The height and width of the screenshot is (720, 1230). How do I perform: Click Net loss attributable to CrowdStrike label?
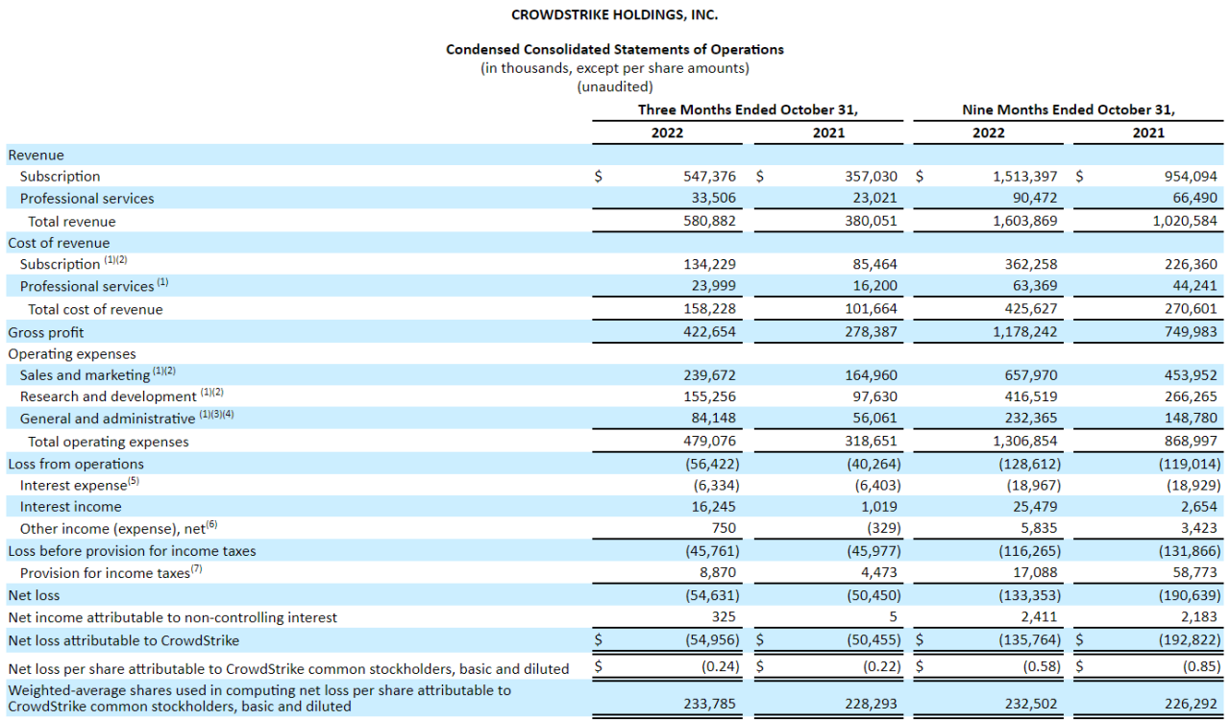pos(124,640)
